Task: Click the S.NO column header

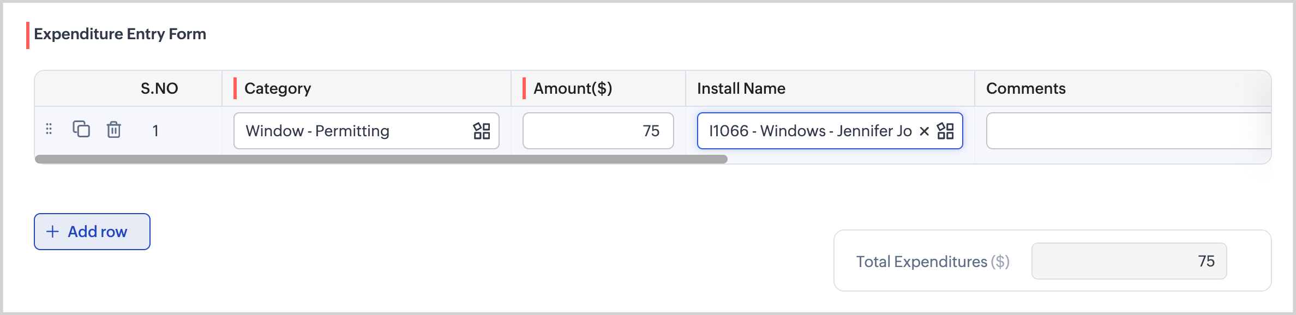Action: point(159,88)
